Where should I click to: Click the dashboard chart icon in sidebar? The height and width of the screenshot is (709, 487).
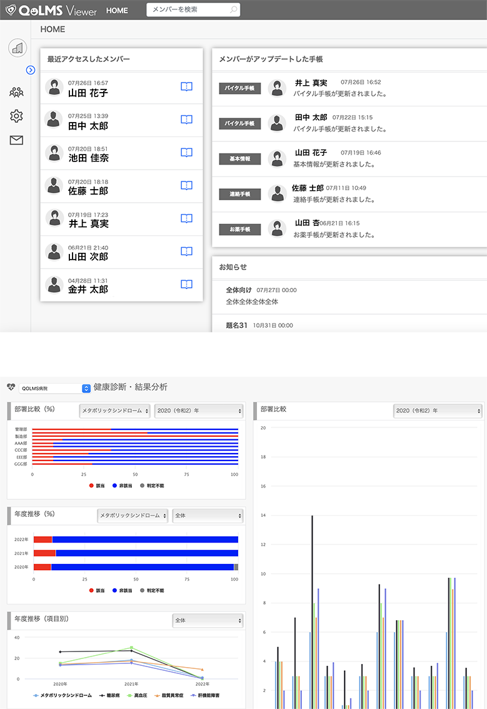pos(16,48)
